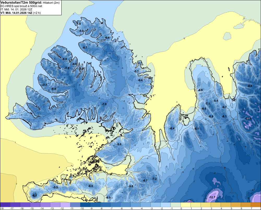The image size is (261, 210).
Task: Click the -11 value on the legend scale
Action: [72, 208]
